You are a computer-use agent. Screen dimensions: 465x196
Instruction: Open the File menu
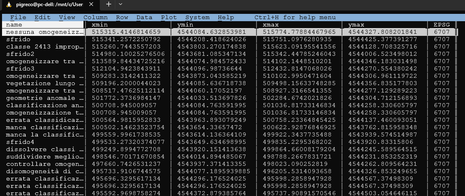pos(18,18)
